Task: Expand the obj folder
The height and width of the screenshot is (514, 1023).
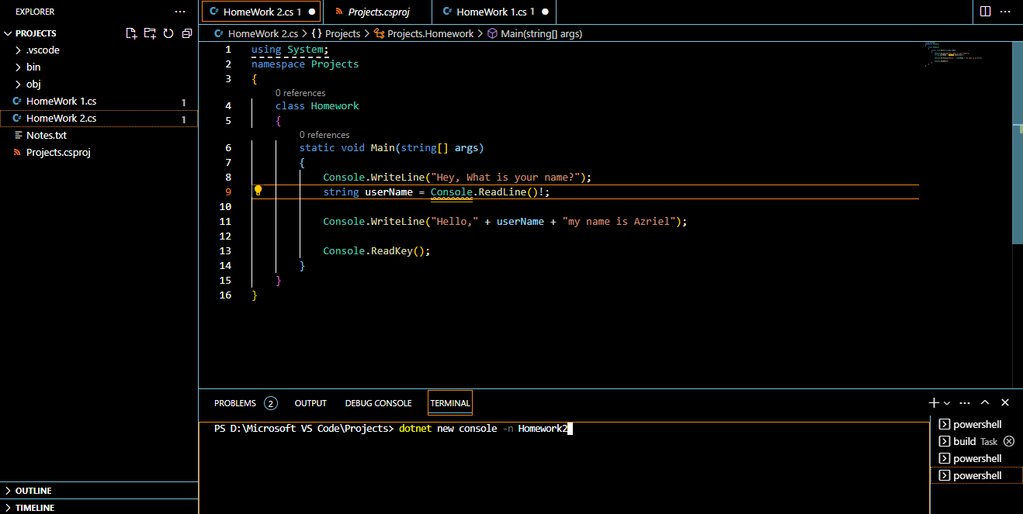Action: (33, 84)
